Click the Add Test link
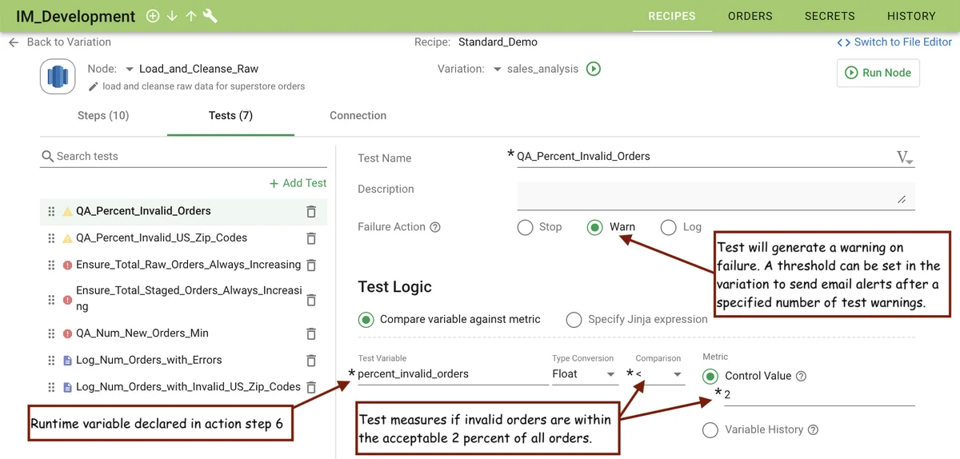This screenshot has height=459, width=960. 298,183
